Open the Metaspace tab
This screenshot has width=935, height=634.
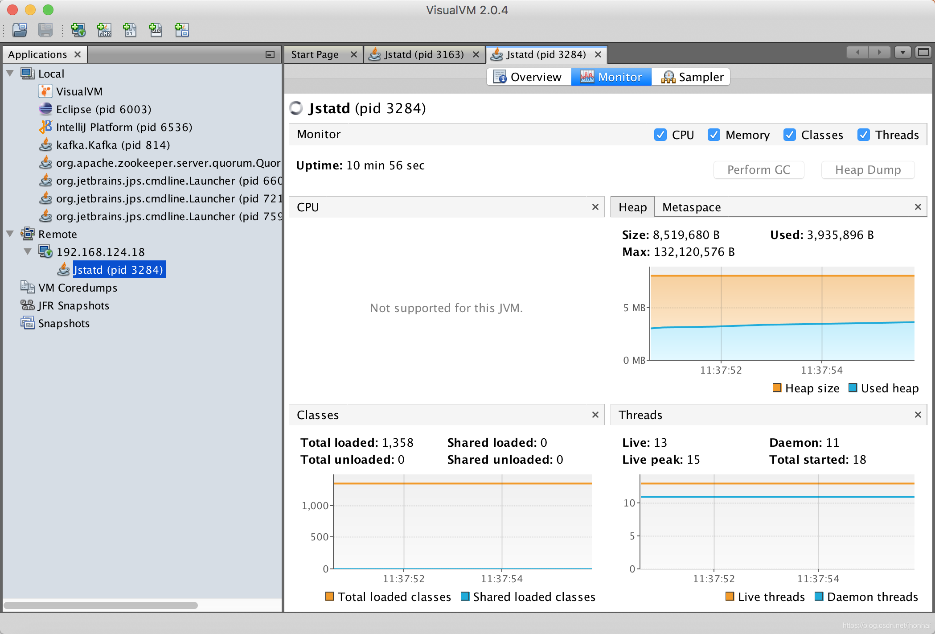(691, 207)
